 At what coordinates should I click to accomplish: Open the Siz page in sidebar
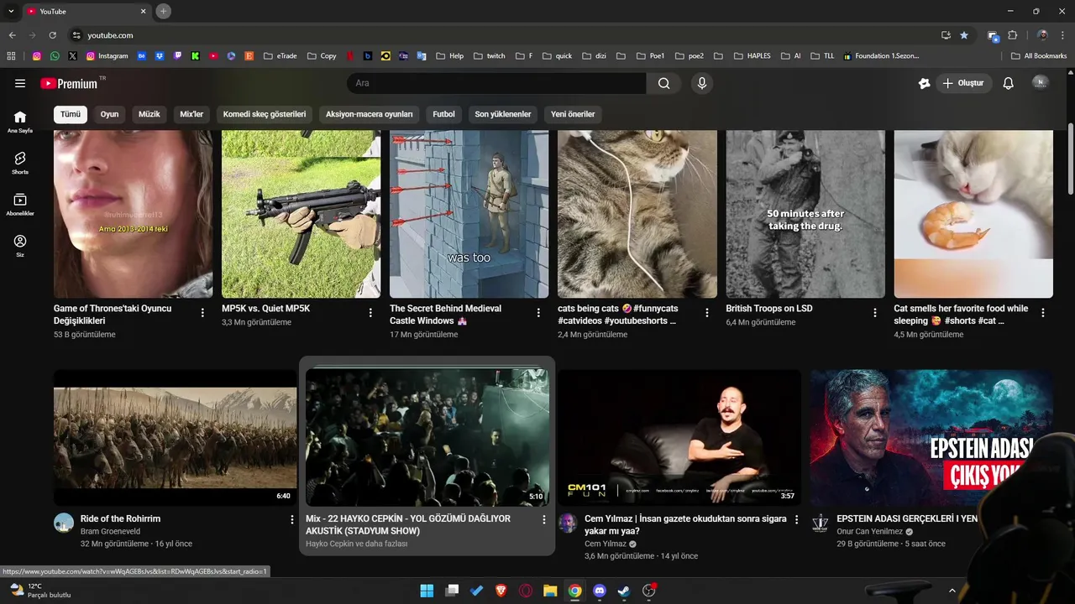pos(20,246)
